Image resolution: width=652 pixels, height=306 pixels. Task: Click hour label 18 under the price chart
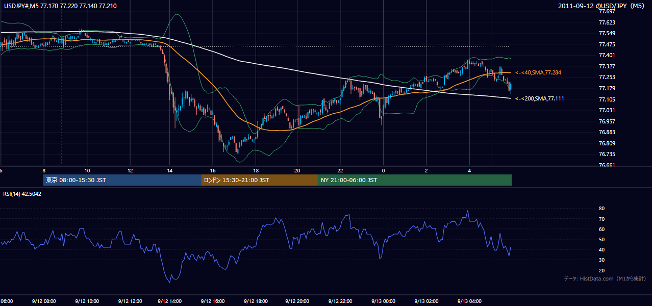(256, 171)
